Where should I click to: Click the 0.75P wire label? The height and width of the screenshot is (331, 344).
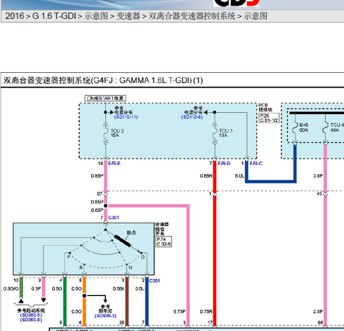pos(180,312)
